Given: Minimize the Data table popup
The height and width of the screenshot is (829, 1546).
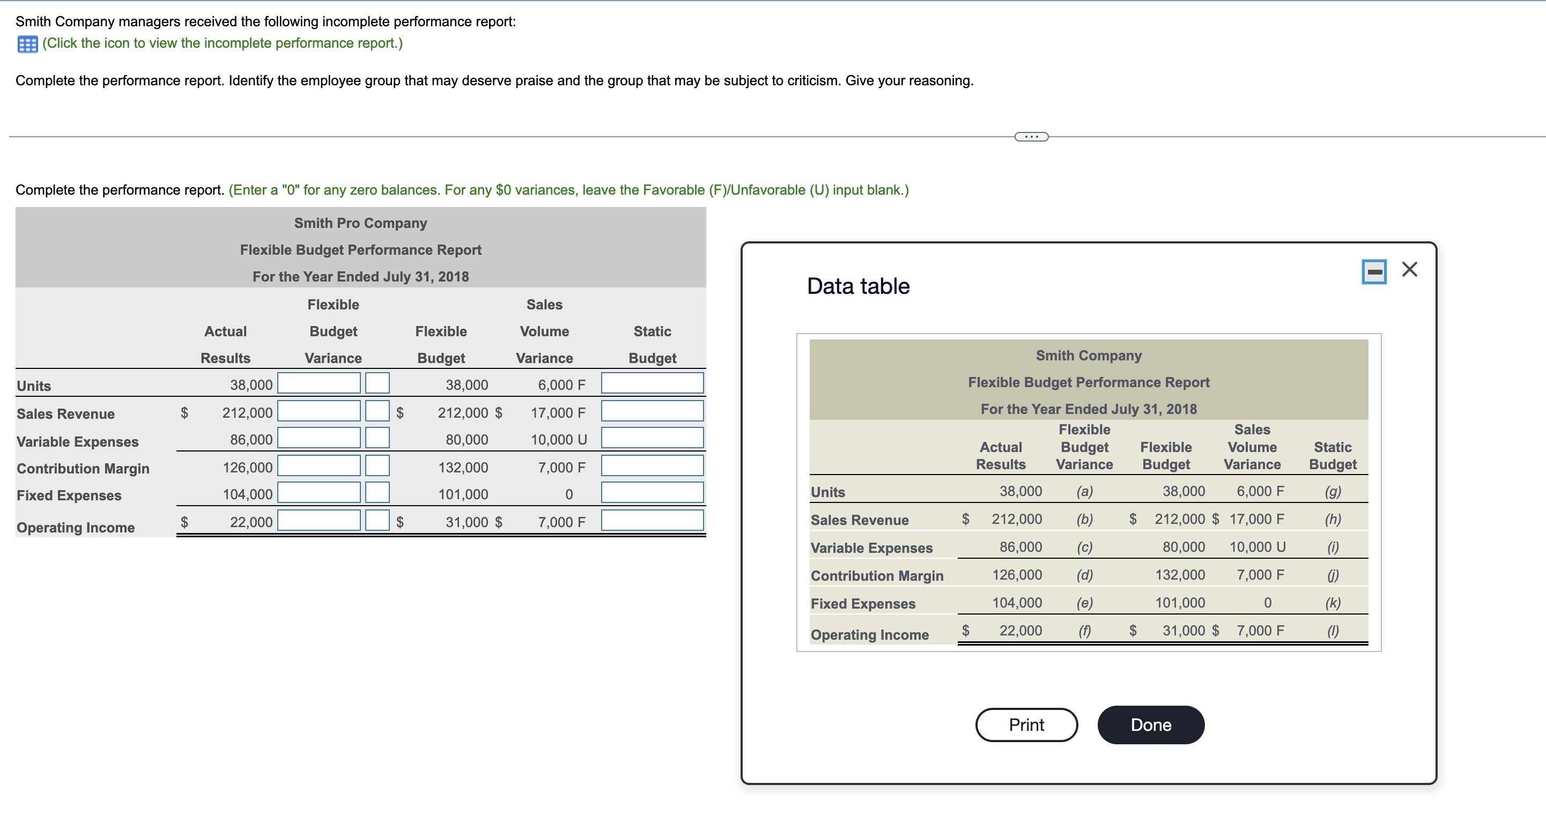Looking at the screenshot, I should click(x=1374, y=271).
